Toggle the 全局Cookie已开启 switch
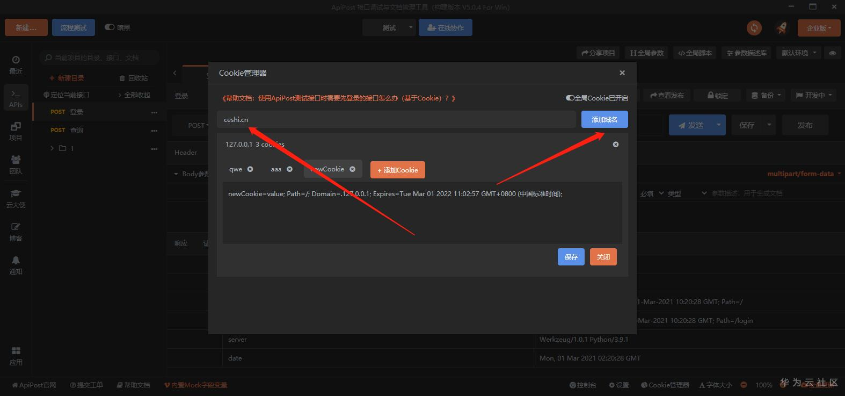845x396 pixels. (x=570, y=98)
